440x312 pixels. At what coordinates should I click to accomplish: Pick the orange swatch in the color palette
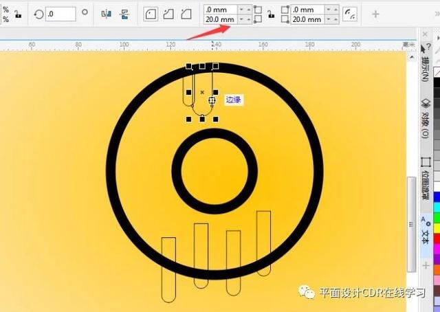pyautogui.click(x=437, y=269)
